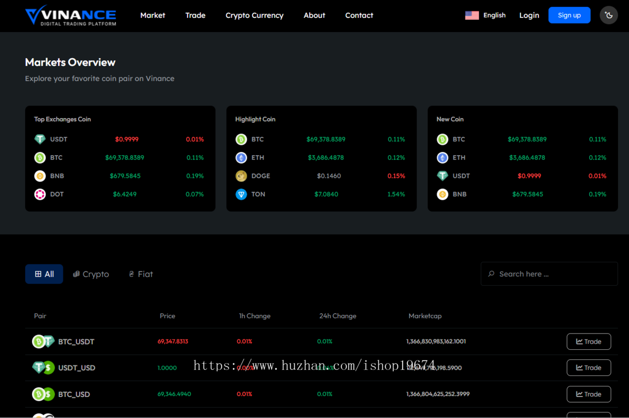
Task: Click the US flag icon
Action: pyautogui.click(x=472, y=15)
